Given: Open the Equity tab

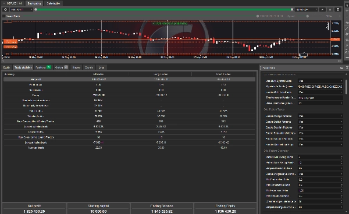Looking at the screenshot, I should pyautogui.click(x=6, y=67).
